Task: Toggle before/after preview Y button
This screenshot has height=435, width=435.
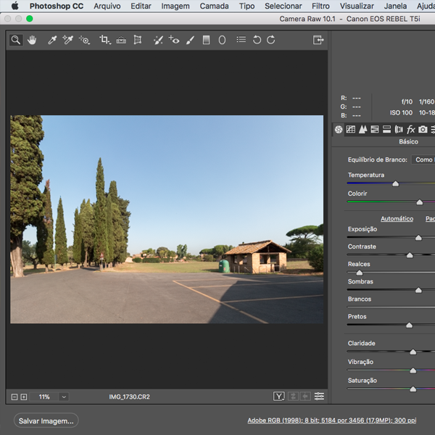Action: (279, 397)
